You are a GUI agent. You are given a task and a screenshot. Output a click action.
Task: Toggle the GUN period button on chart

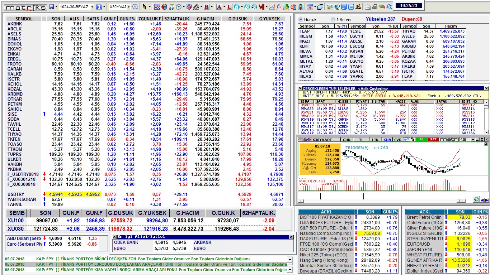tap(347, 140)
